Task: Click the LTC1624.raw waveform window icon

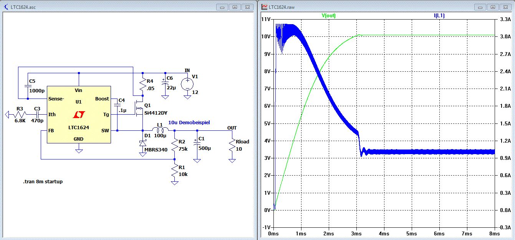Action: [x=265, y=7]
